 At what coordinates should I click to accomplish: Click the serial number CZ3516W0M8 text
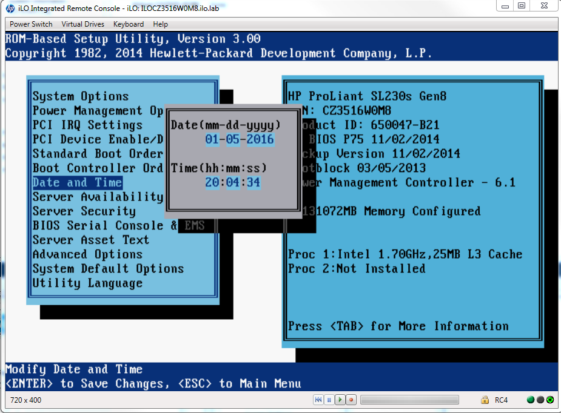357,111
